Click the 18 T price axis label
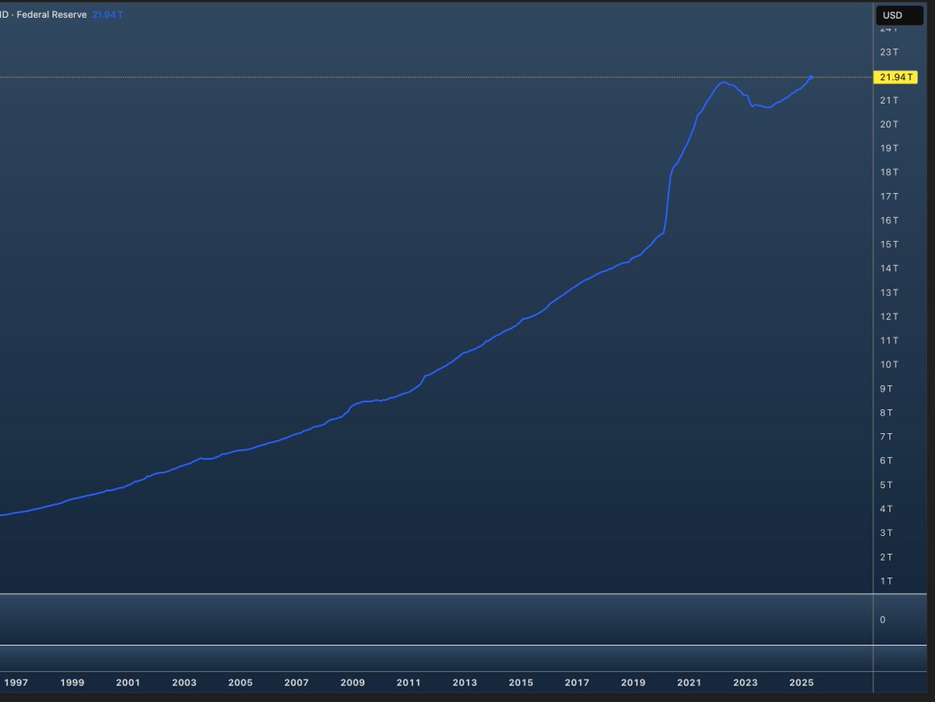The image size is (935, 702). click(889, 172)
